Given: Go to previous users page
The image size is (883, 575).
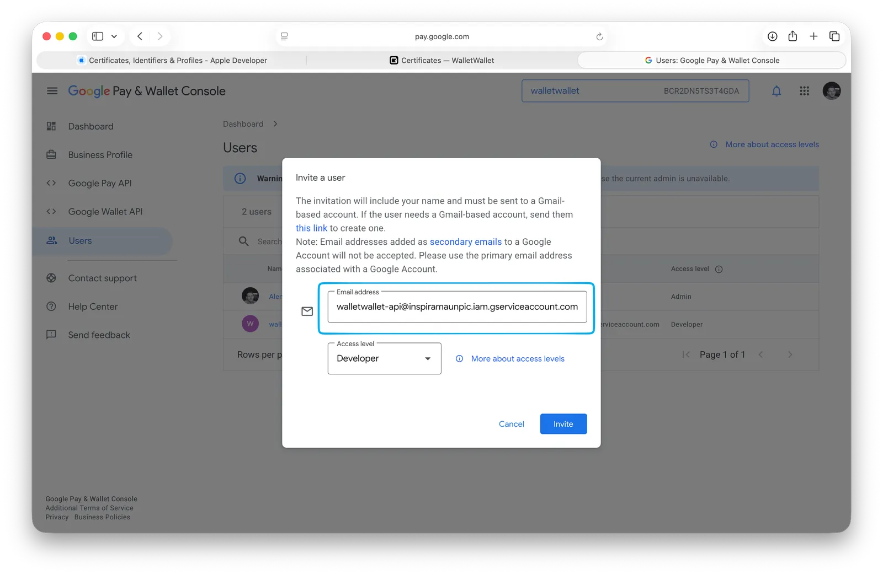Looking at the screenshot, I should tap(761, 354).
